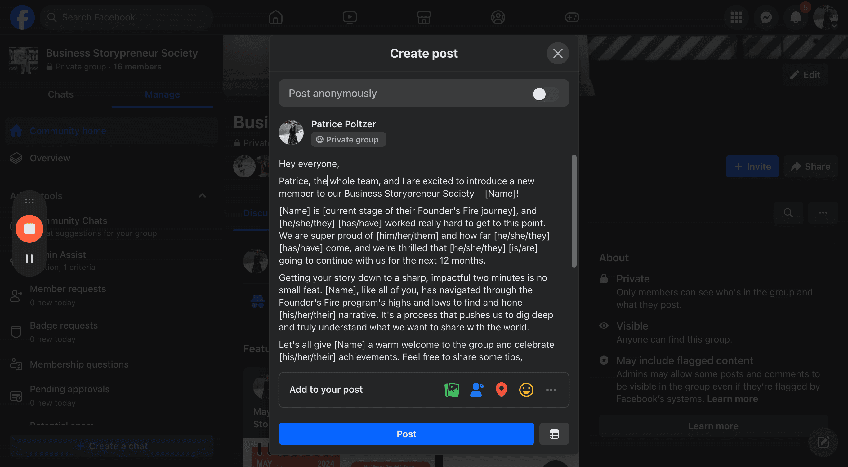Open the Marketplace tab icon
Screen dimensions: 848x467
[424, 17]
